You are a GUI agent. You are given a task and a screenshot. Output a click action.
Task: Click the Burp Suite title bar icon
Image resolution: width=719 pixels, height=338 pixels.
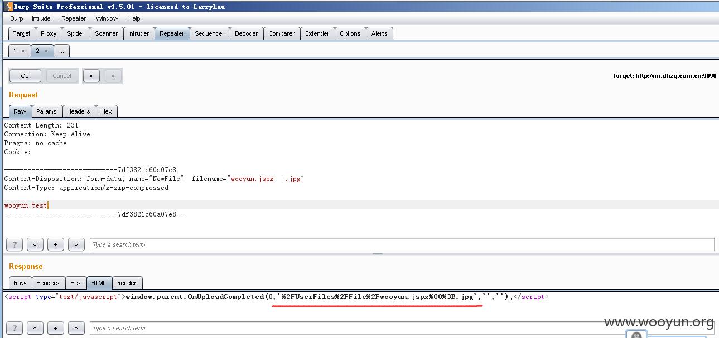click(8, 6)
